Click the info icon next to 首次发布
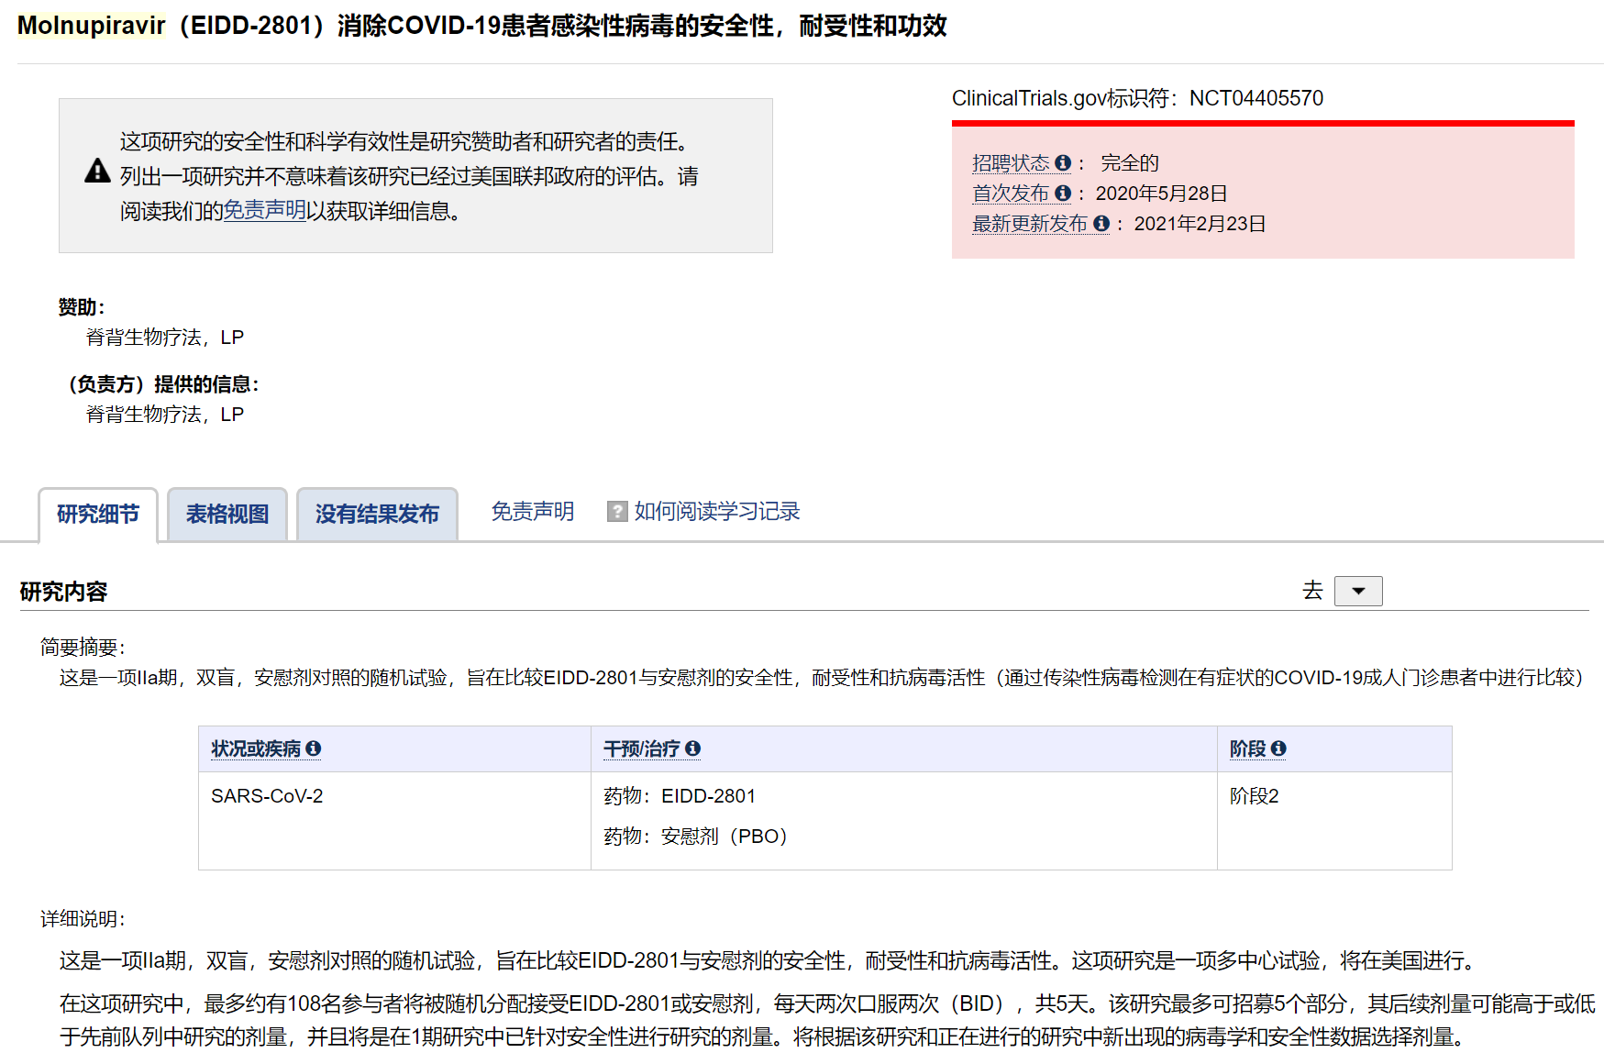 [x=1064, y=194]
